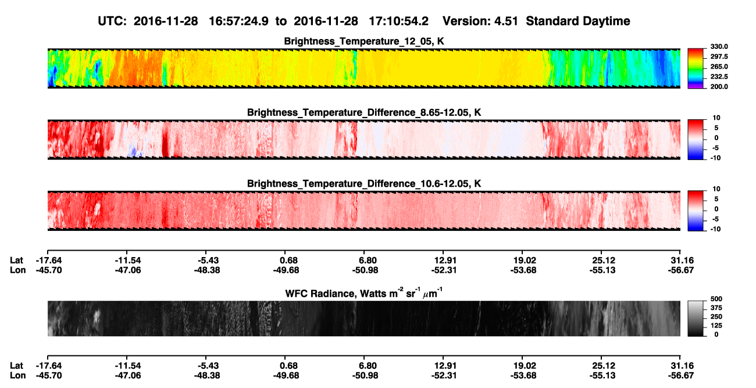Click the WFC Radiance grayscale image strip
756x388 pixels.
point(364,318)
